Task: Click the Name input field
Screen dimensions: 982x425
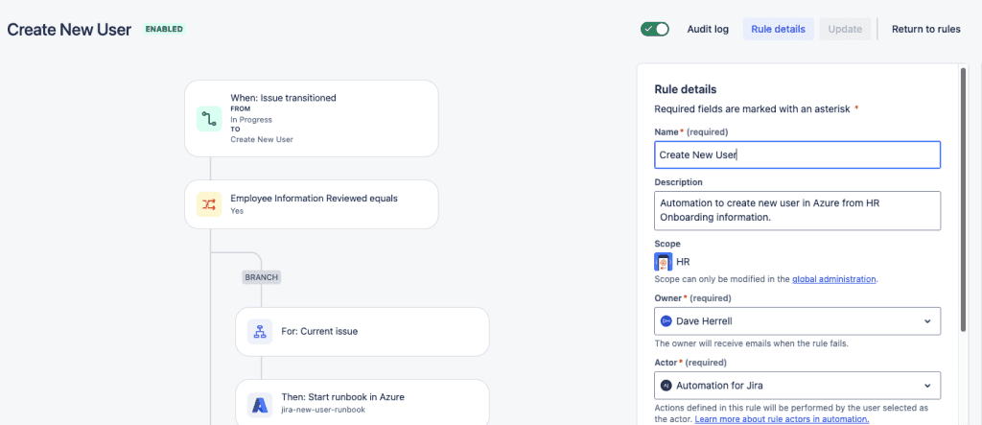Action: coord(797,154)
